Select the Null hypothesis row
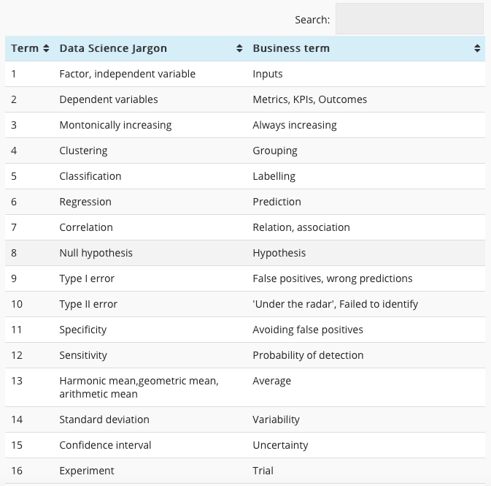491x486 pixels. (245, 253)
